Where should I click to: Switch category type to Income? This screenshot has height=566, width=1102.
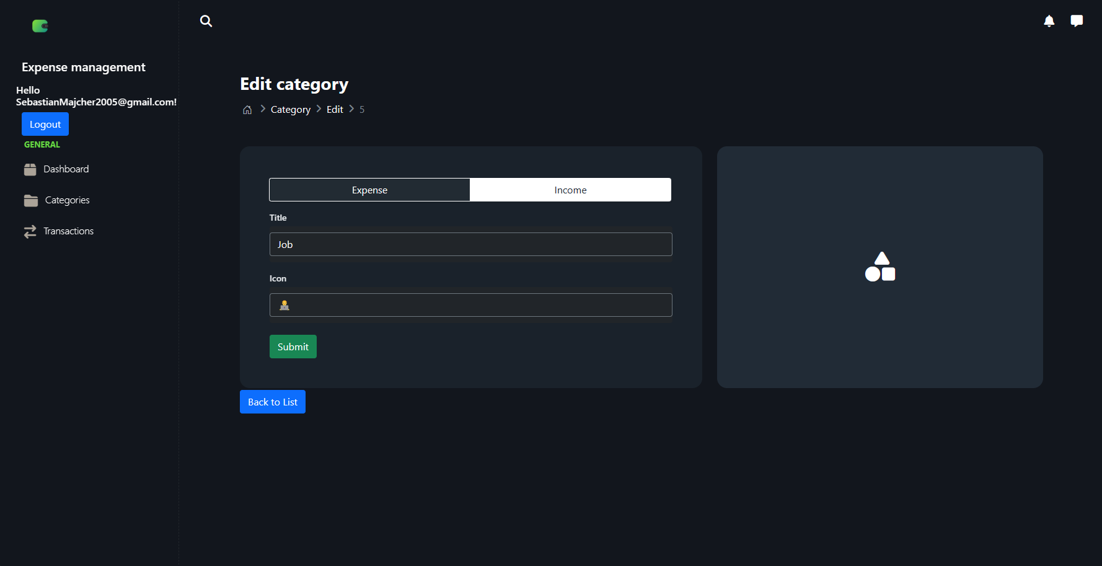570,190
